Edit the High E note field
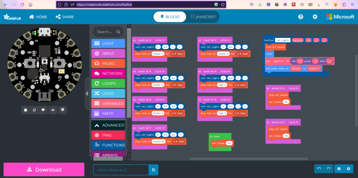Screen dimensions: 358x178 coord(222,113)
